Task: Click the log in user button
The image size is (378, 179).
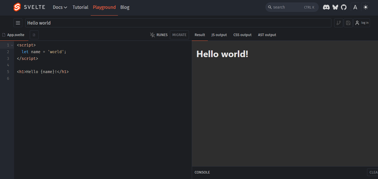Action: point(362,23)
